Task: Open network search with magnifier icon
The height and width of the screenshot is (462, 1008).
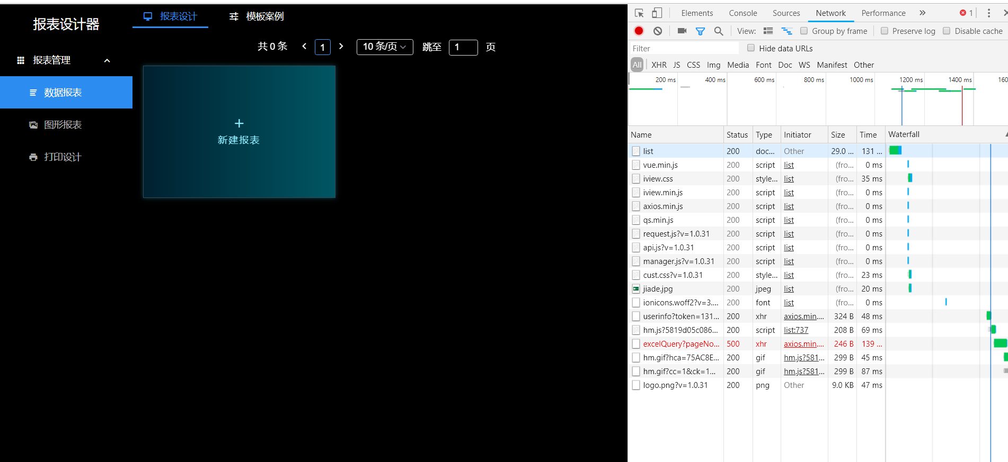Action: (719, 31)
